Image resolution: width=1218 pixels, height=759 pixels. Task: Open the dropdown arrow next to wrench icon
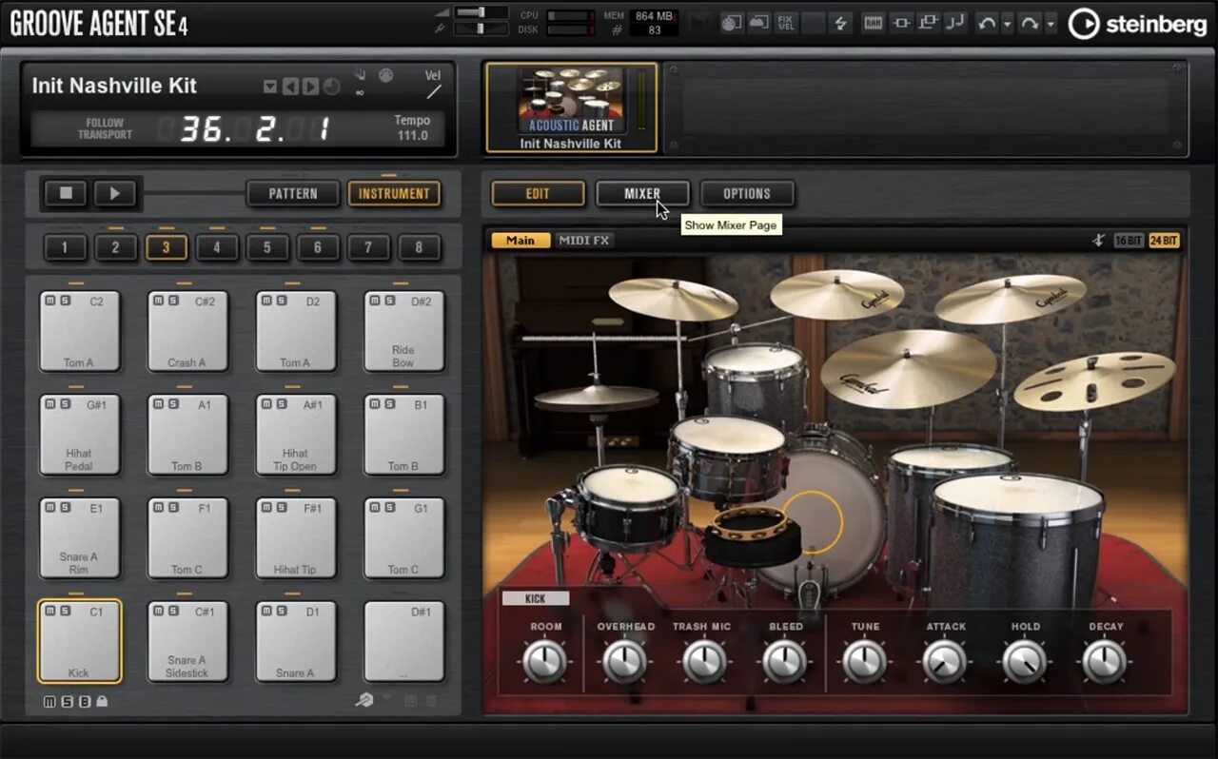coord(387,697)
